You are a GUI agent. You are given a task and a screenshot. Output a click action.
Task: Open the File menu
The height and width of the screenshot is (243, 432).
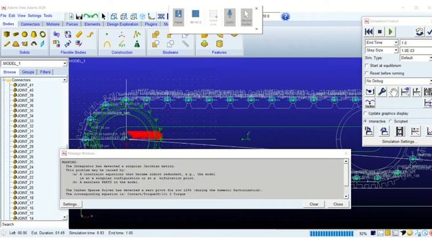3,16
